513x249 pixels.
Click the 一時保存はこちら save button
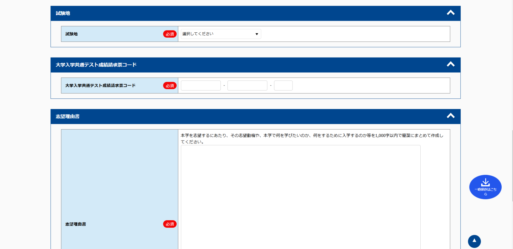(x=485, y=187)
